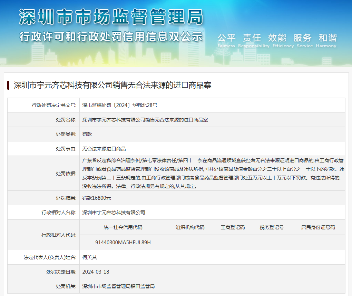Viewport: 352px width, 296px height.
Task: Click the 处罚事由 label
Action: (66, 149)
